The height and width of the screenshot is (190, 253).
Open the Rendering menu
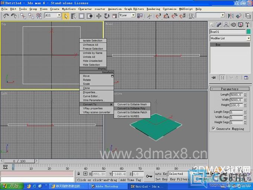pyautogui.click(x=153, y=9)
